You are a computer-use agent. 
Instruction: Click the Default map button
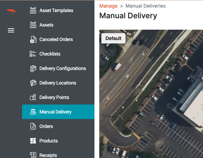[x=113, y=38]
